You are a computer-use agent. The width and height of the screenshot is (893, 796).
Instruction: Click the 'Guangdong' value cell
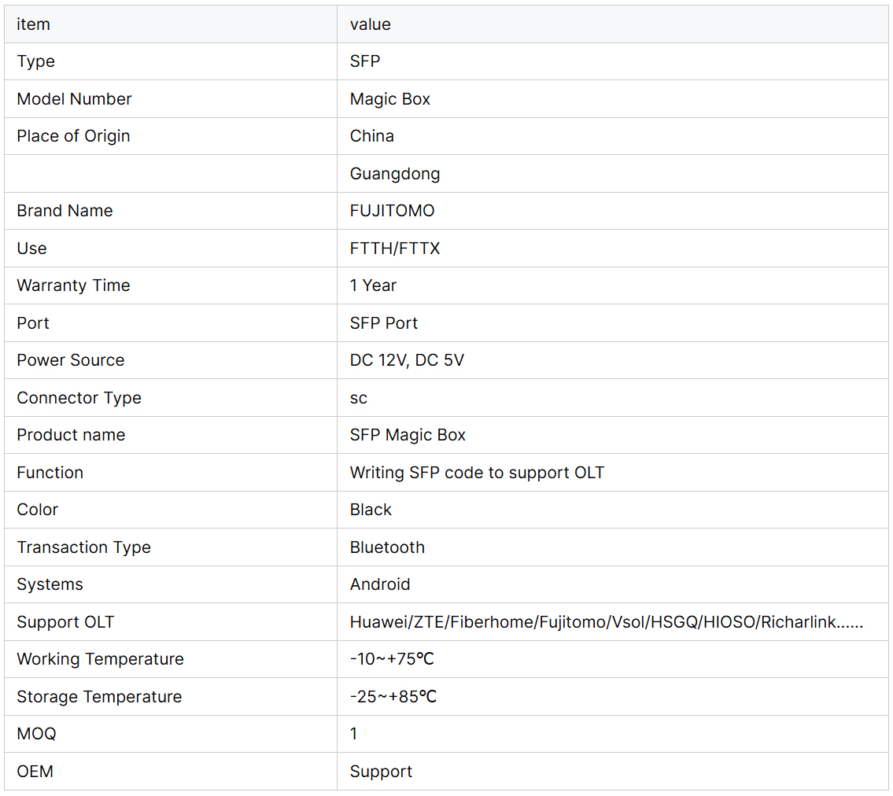tap(394, 174)
